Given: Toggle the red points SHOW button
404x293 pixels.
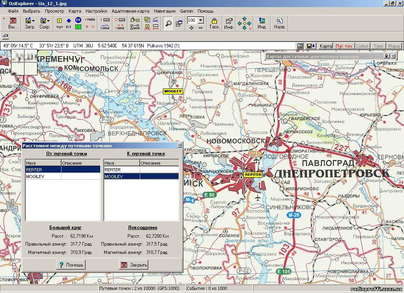Looking at the screenshot, I should pyautogui.click(x=120, y=27).
